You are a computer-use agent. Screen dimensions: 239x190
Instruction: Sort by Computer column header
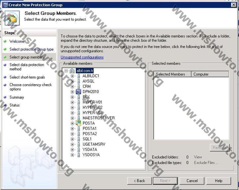[x=210, y=74]
